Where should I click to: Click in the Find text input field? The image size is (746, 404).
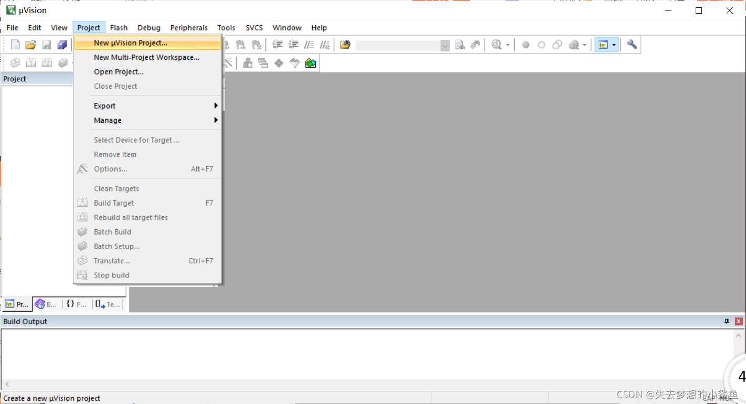398,46
